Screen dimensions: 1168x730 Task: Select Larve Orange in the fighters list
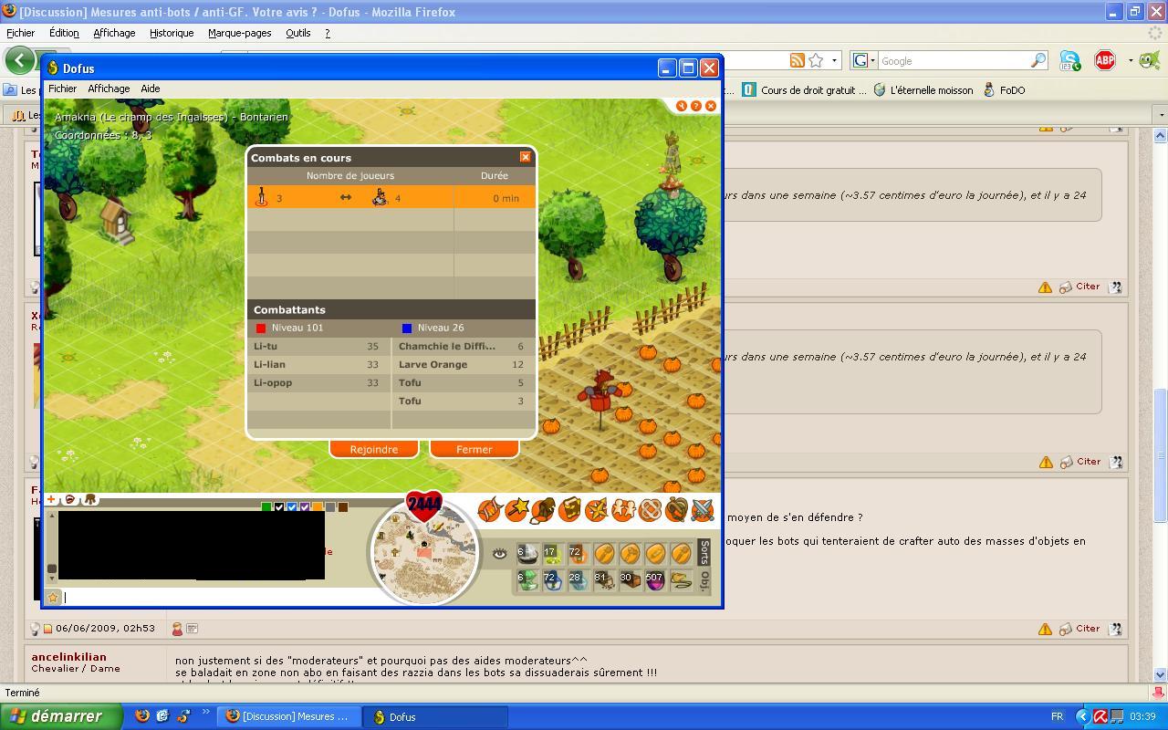click(x=464, y=365)
